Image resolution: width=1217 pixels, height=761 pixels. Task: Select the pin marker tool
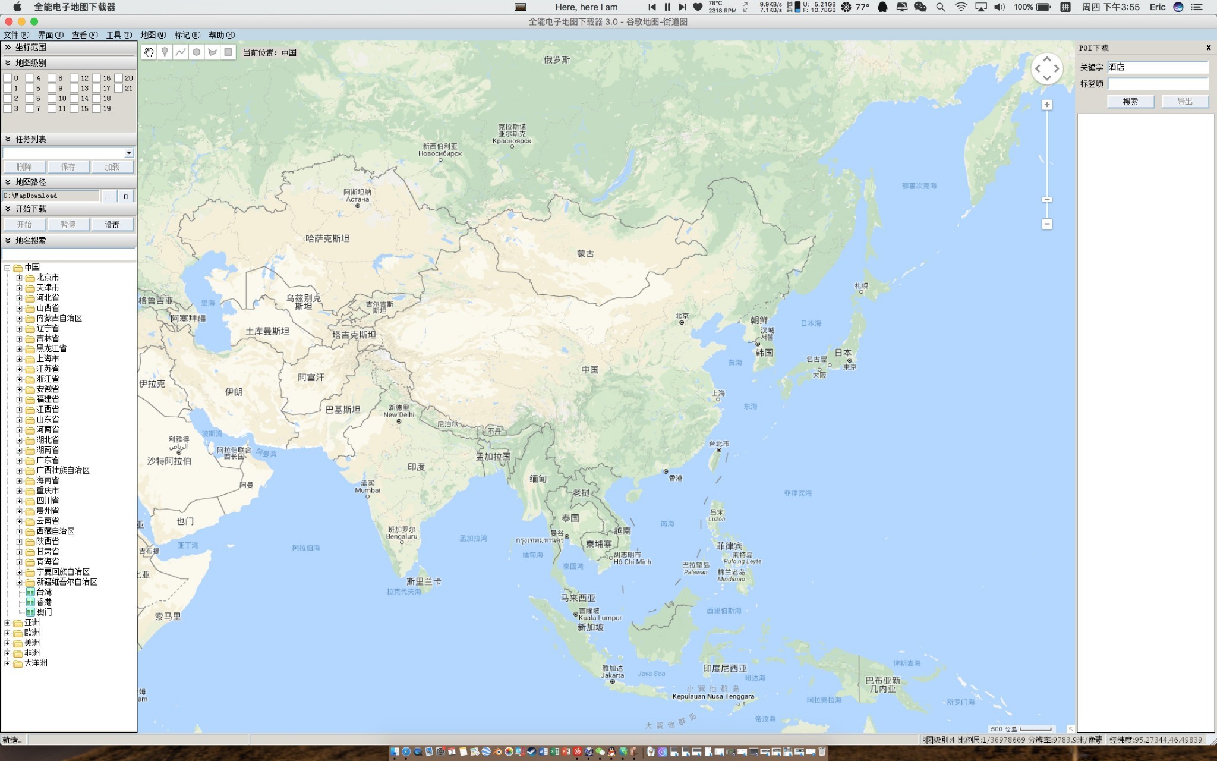click(x=165, y=52)
